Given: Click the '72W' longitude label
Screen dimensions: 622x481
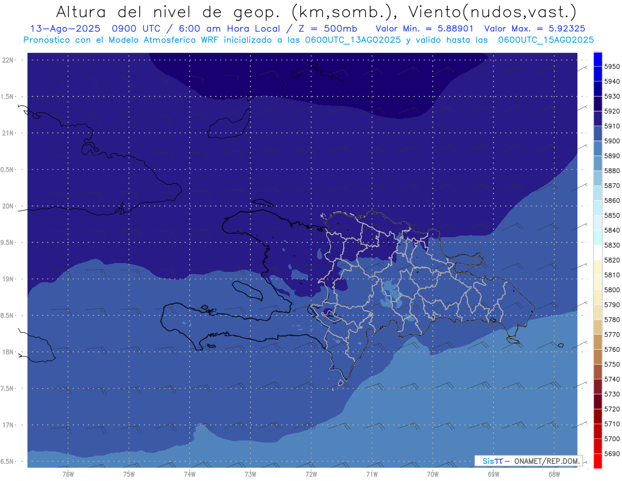Looking at the screenshot, I should 311,474.
